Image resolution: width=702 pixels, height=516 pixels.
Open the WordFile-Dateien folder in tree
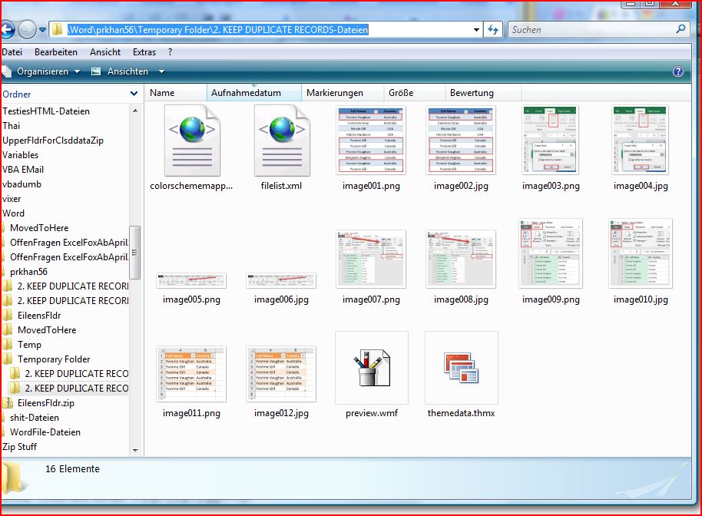pyautogui.click(x=45, y=432)
